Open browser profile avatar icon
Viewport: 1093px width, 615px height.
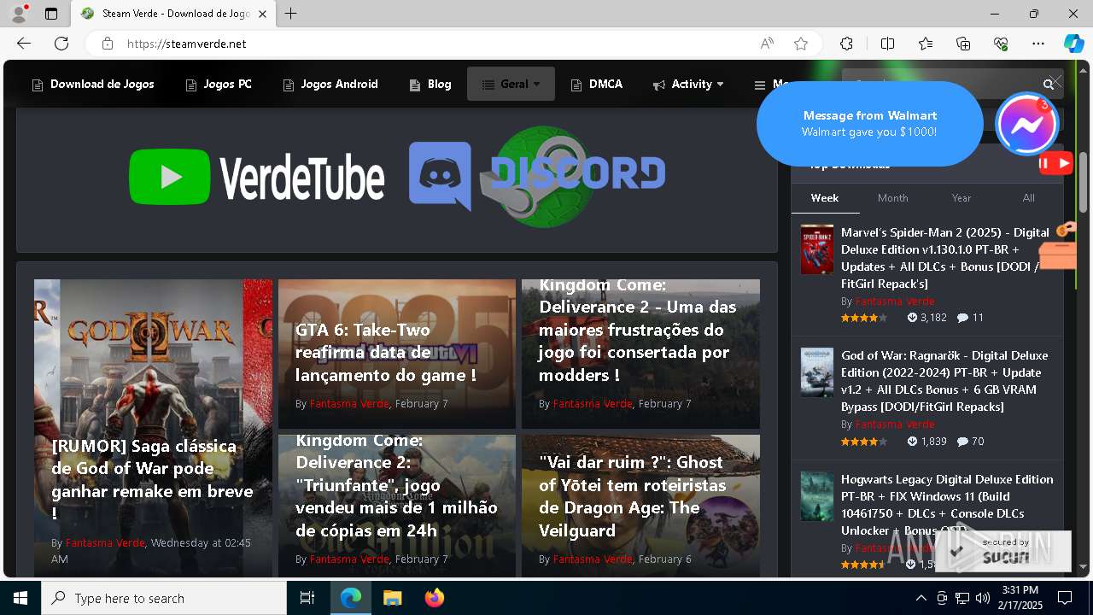click(x=19, y=14)
